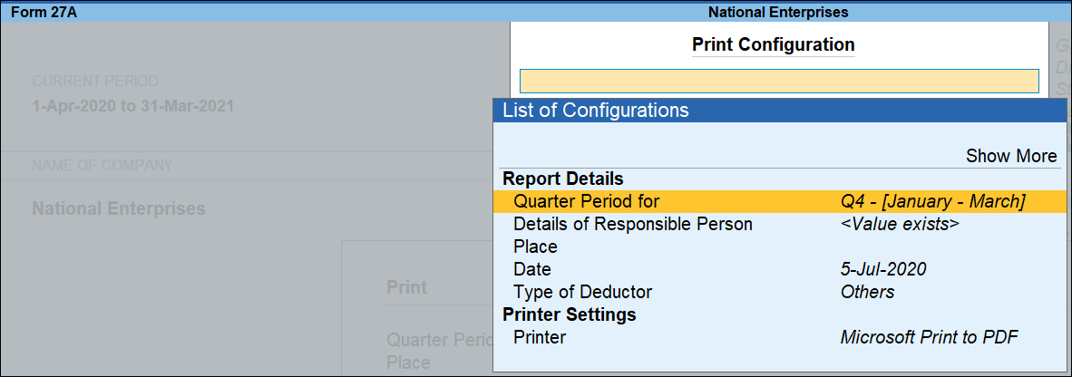This screenshot has width=1072, height=377.
Task: Choose the Type of Deductor option
Action: [x=582, y=292]
